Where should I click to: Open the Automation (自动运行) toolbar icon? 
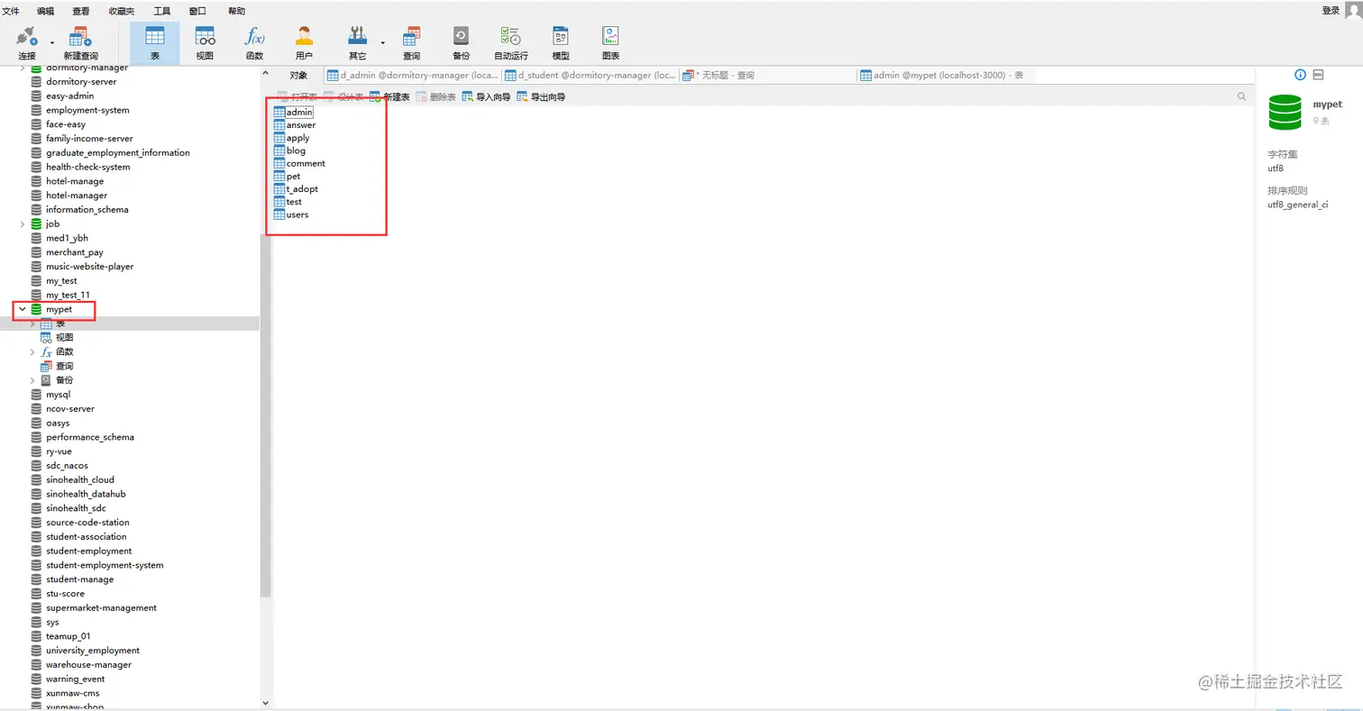[511, 36]
